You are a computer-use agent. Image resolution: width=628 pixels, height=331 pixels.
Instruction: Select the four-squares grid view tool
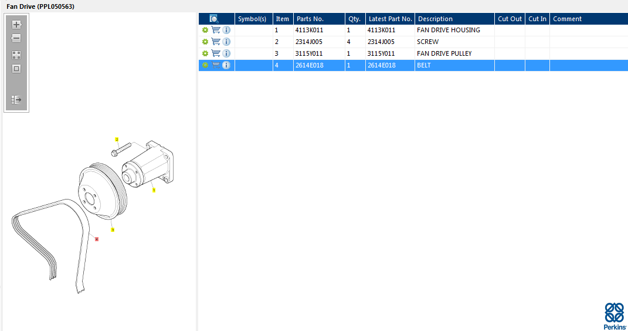pyautogui.click(x=16, y=55)
